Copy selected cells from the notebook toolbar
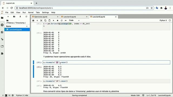This screenshot has width=173, height=97. pos(45,20)
